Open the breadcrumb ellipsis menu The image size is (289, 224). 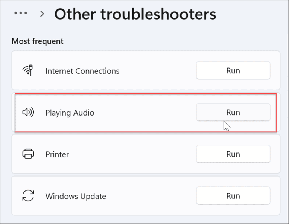point(21,13)
